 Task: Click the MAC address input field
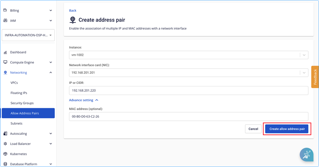pyautogui.click(x=188, y=117)
